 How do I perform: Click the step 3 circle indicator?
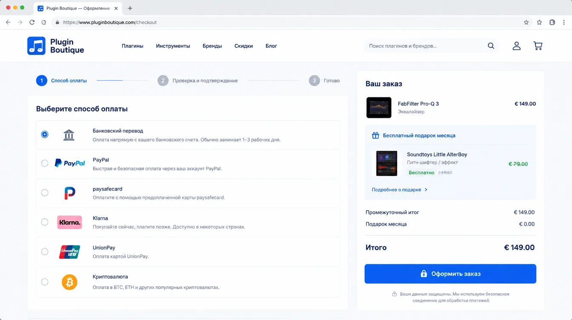[314, 80]
